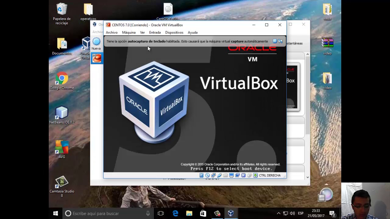
Task: Select the video folder icon on desktop
Action: 327,81
